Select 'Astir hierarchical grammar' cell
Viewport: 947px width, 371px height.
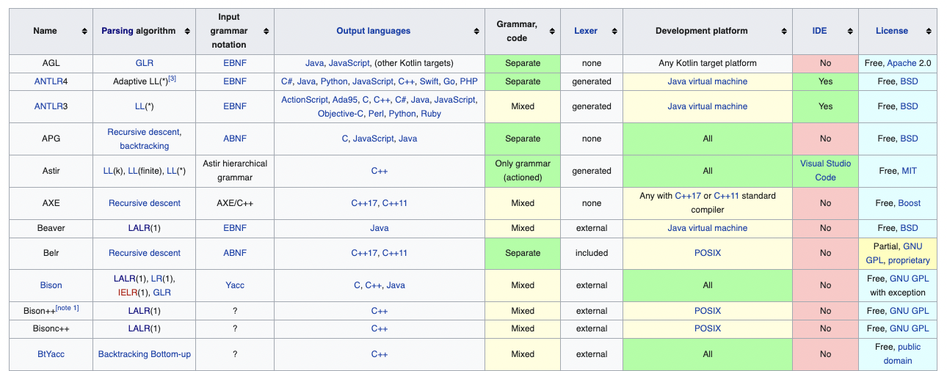[x=235, y=171]
